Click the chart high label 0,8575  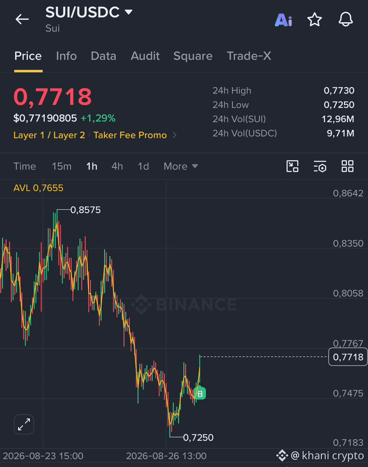coord(85,210)
